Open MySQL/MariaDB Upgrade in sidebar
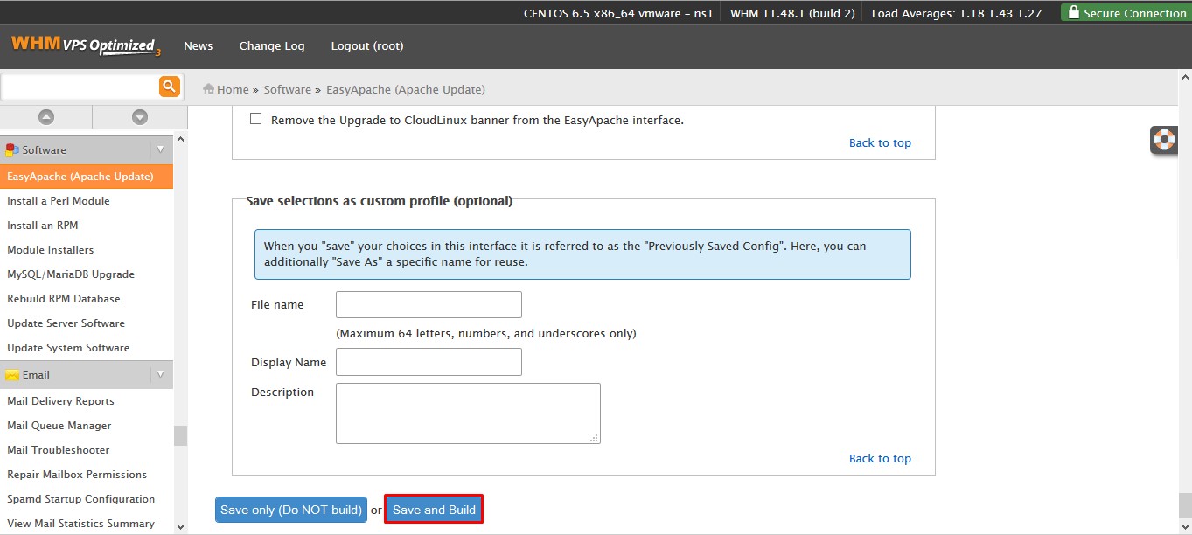 pos(71,274)
